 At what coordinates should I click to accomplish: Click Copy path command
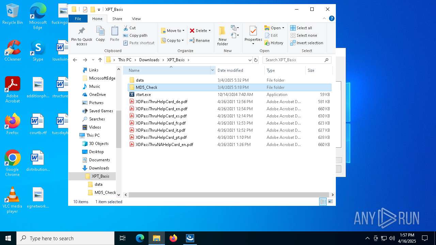[x=135, y=35]
